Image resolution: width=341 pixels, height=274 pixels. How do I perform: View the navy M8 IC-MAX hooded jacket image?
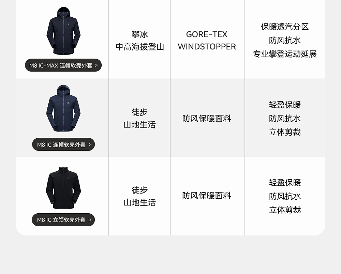coord(63,31)
